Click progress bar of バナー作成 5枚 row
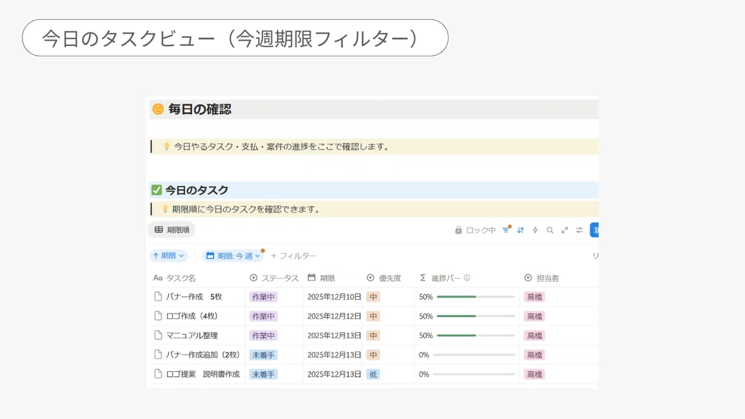Image resolution: width=745 pixels, height=419 pixels. tap(476, 297)
